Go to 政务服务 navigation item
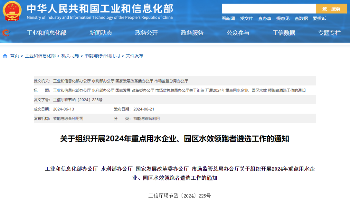Screen dimensions: 350x201 [x=192, y=33]
